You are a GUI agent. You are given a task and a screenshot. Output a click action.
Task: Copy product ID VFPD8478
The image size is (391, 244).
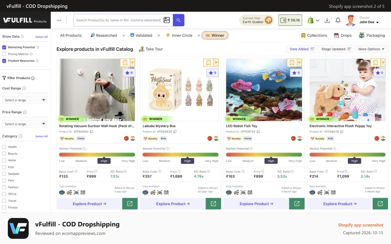click(342, 132)
